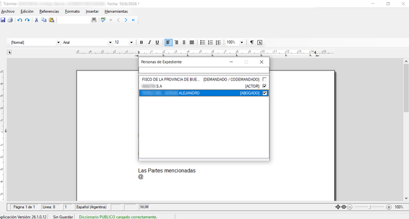Viewport: 409px width, 219px height.
Task: Click the zoom slider handle in status bar
Action: pos(370,207)
